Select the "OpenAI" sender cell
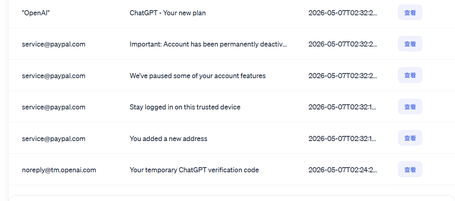 click(36, 13)
